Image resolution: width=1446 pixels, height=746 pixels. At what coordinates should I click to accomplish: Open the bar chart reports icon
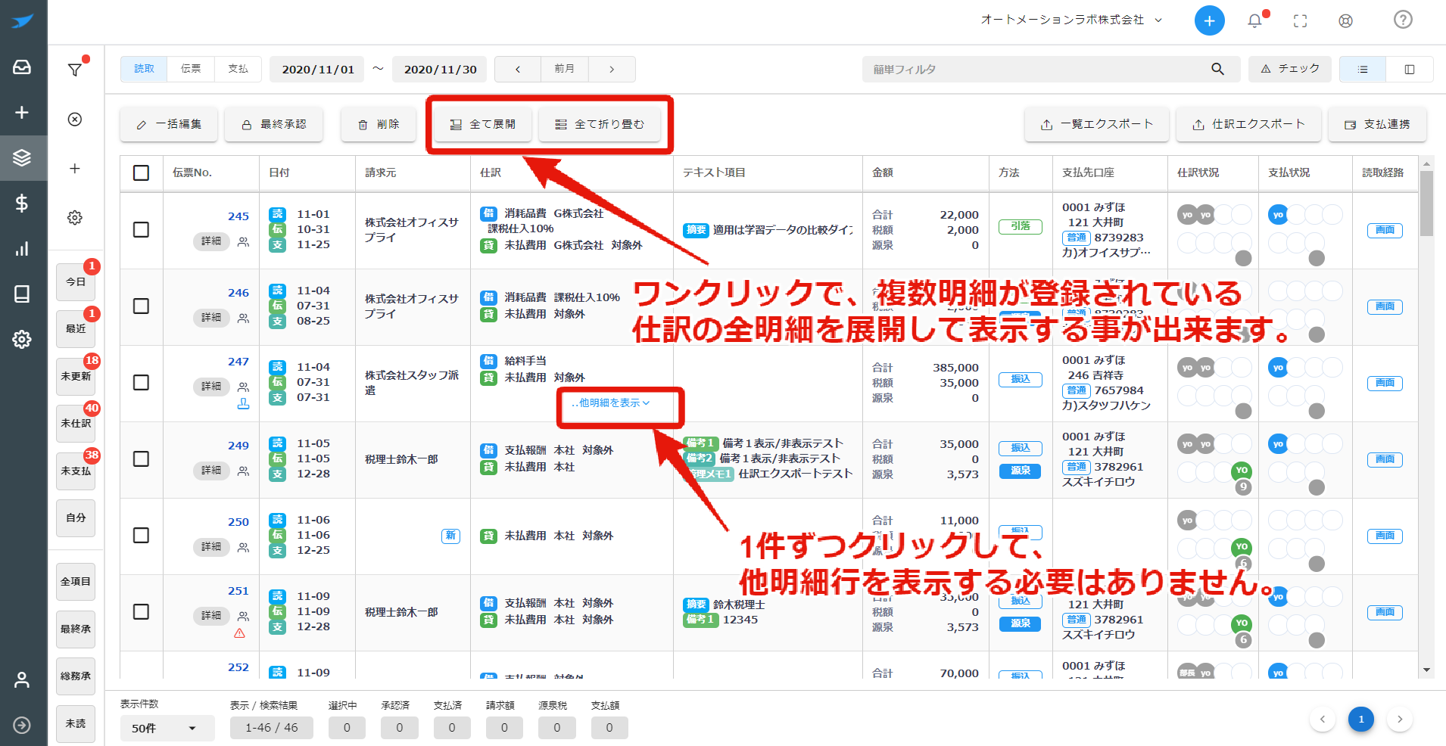[22, 248]
